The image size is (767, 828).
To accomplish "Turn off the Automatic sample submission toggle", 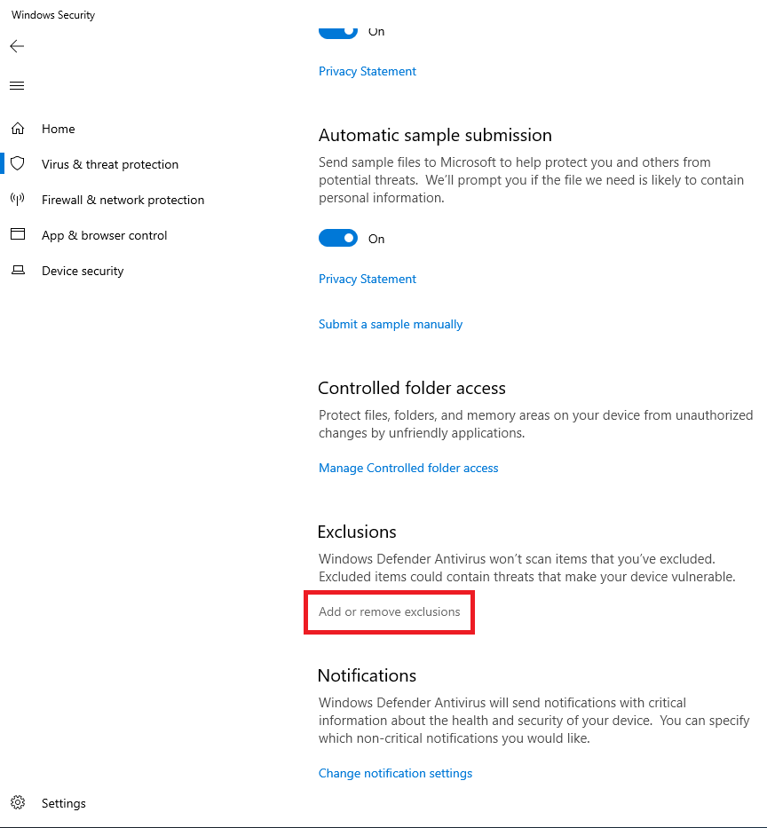I will point(338,239).
